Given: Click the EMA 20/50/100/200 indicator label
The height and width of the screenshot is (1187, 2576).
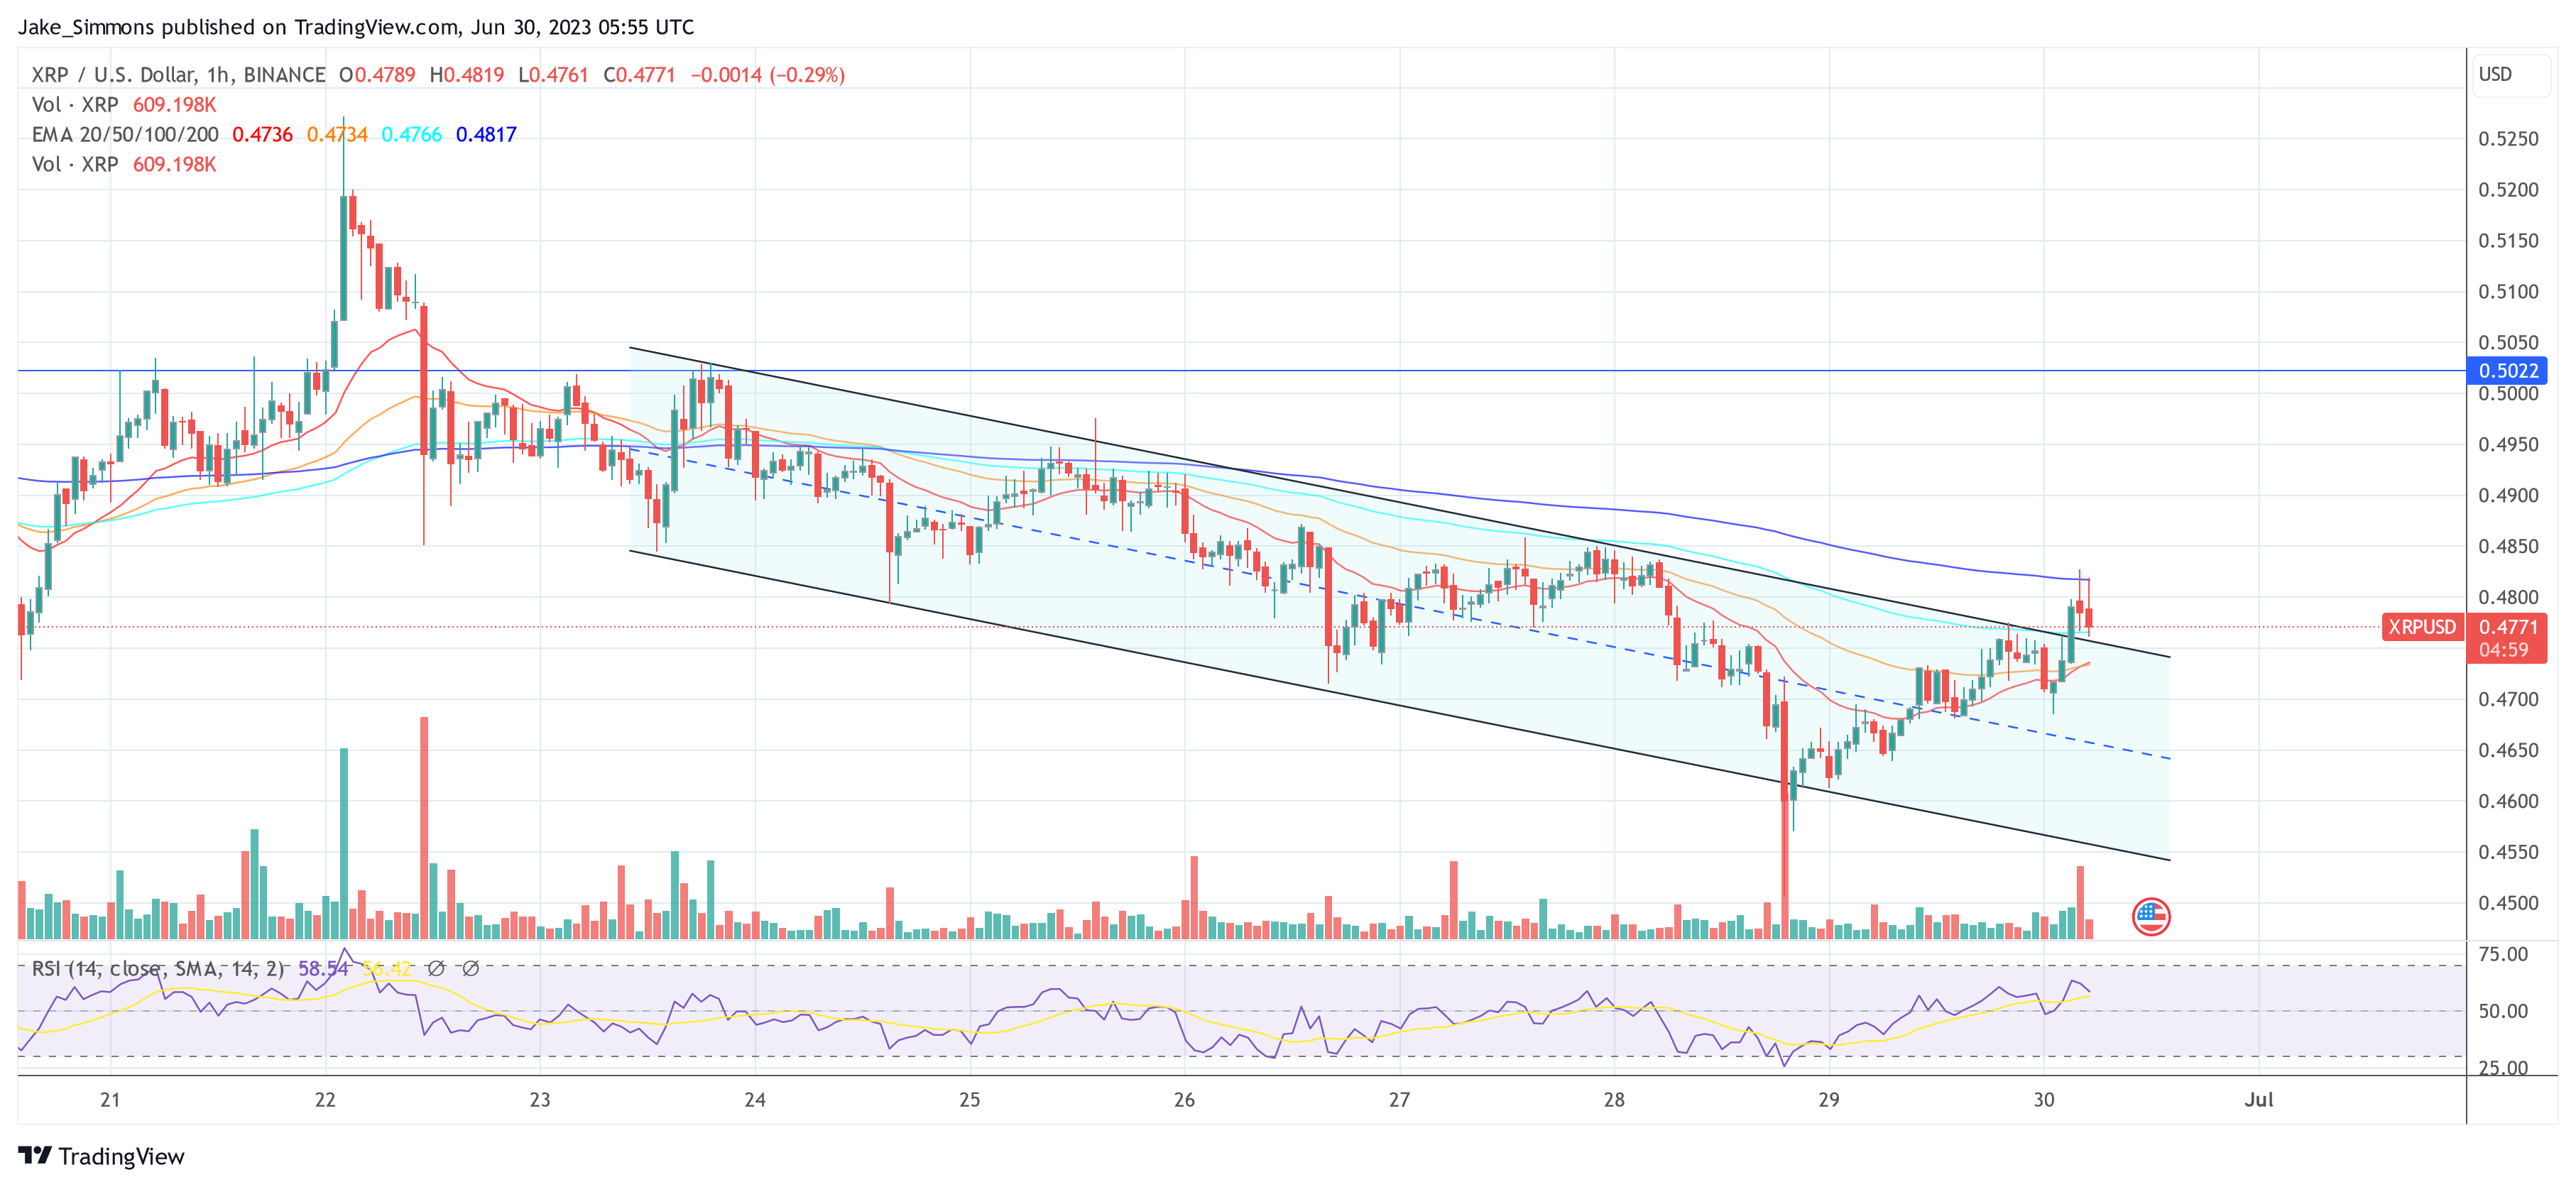Looking at the screenshot, I should click(125, 135).
